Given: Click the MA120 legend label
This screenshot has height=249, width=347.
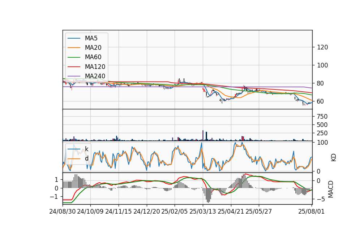Looking at the screenshot, I should pos(95,67).
